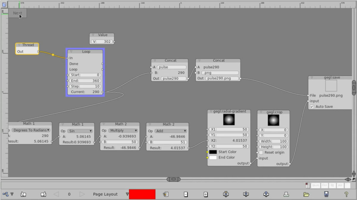Click the import-up-arrow toolbar icon
The width and height of the screenshot is (357, 200).
(266, 194)
